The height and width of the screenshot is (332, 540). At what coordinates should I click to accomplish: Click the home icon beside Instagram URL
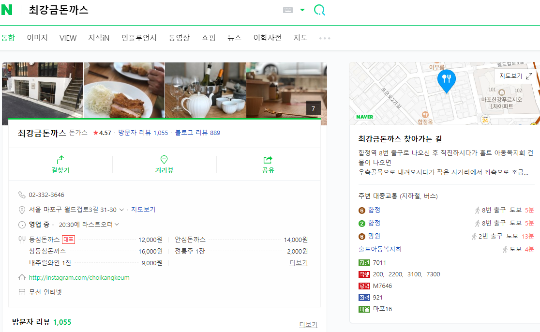22,277
